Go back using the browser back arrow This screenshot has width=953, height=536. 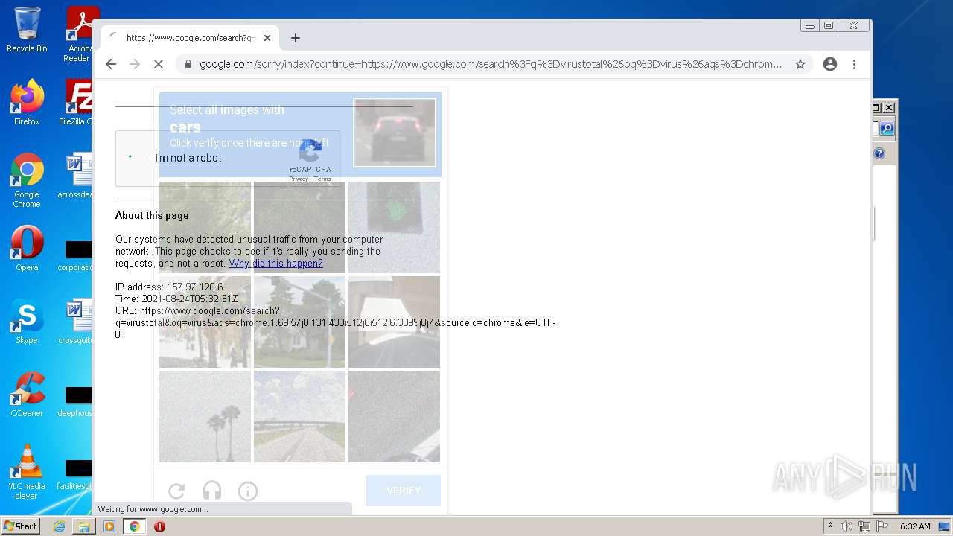111,64
